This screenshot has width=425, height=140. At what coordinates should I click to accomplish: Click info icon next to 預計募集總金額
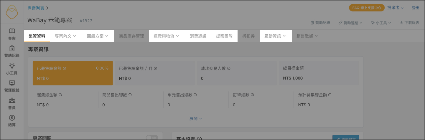tap(330, 95)
